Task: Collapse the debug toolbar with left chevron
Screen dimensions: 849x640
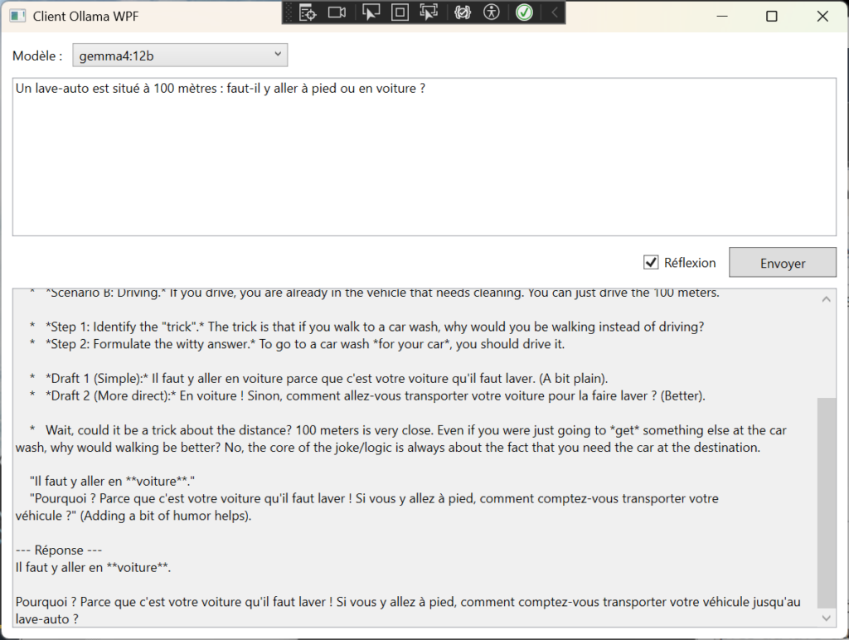Action: click(x=554, y=12)
